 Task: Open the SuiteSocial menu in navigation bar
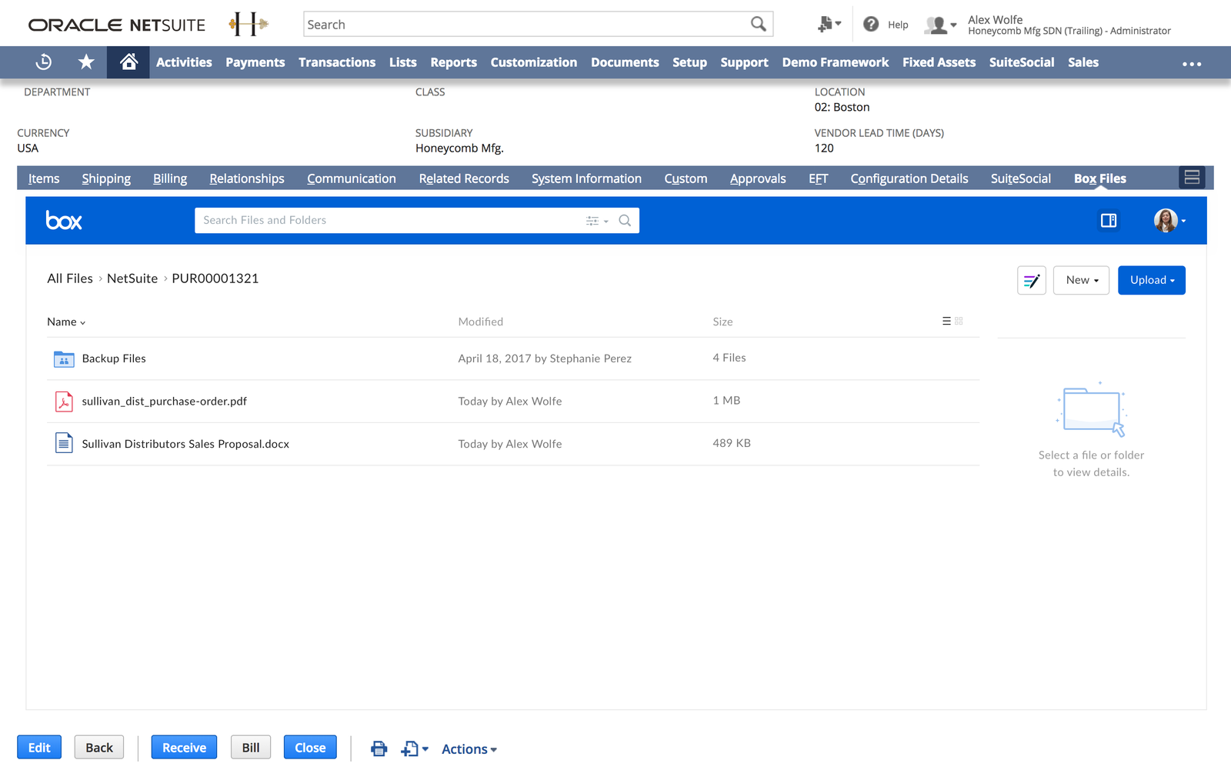(x=1022, y=62)
